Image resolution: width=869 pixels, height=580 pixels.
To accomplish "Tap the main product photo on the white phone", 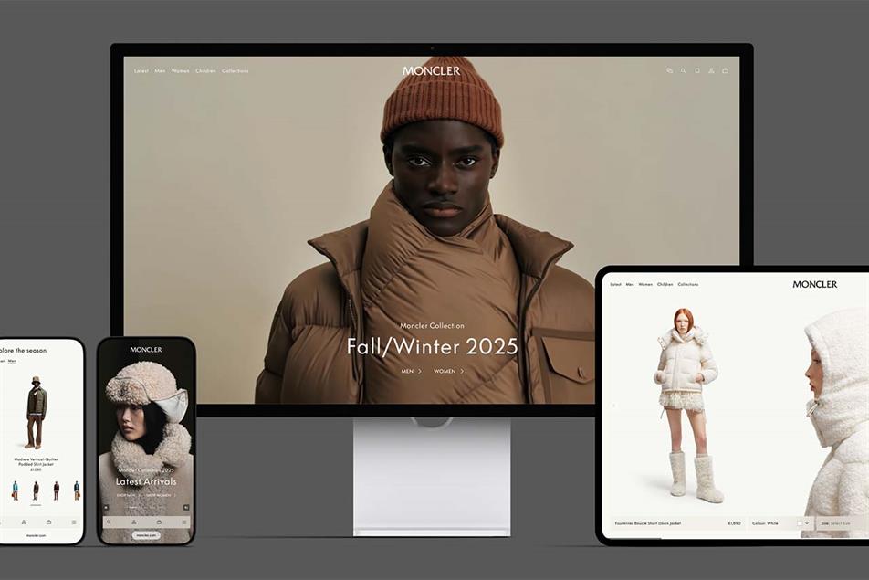I will click(36, 413).
